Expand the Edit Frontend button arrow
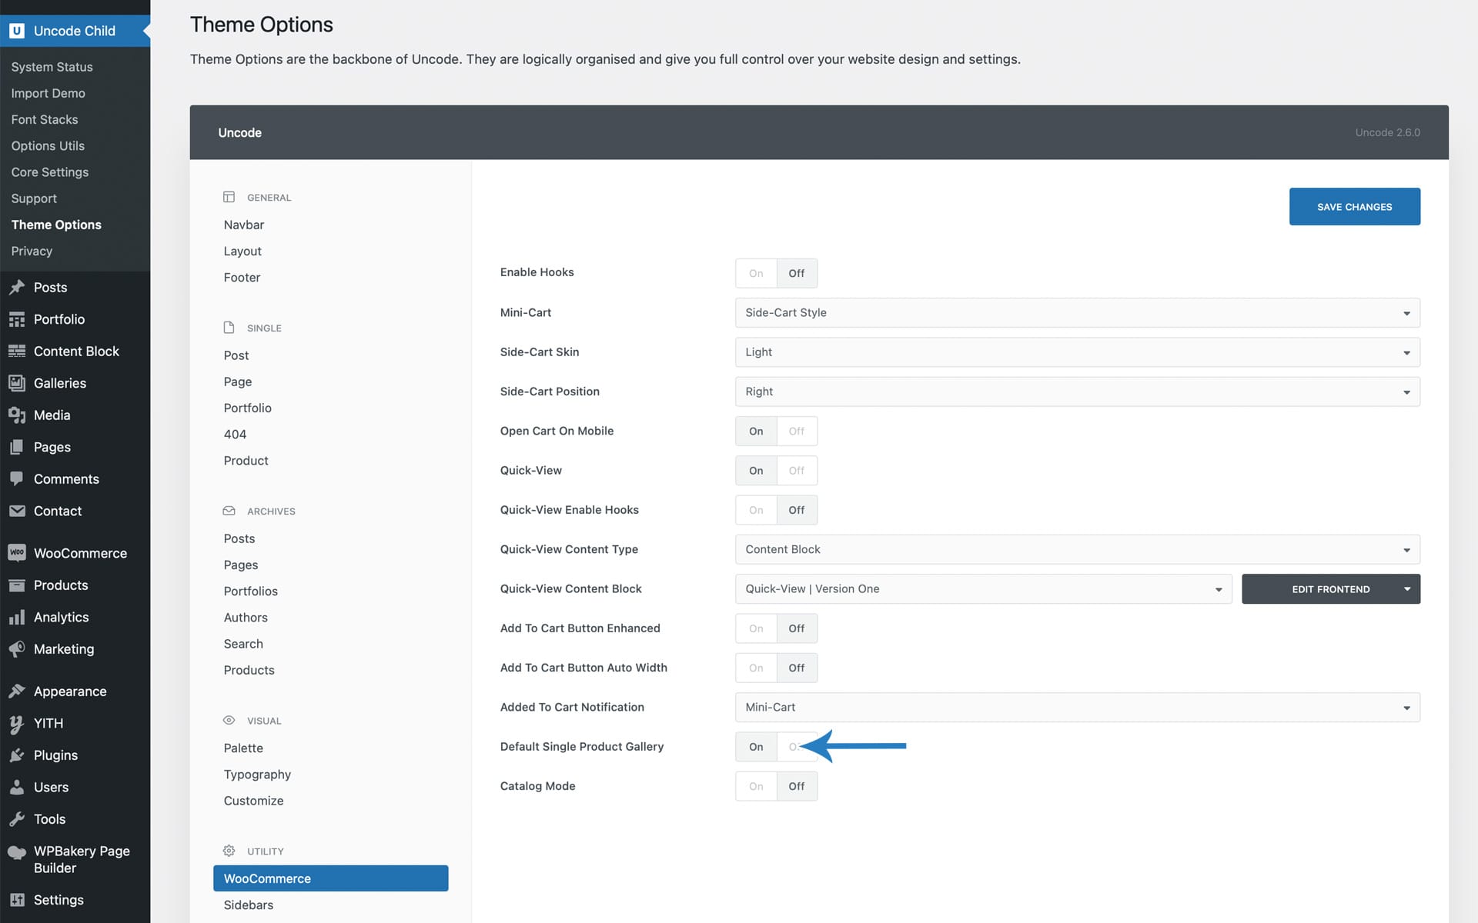 pyautogui.click(x=1406, y=589)
